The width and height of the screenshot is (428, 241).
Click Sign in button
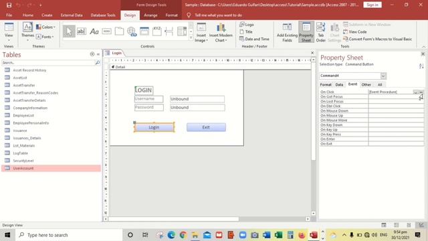[372, 5]
